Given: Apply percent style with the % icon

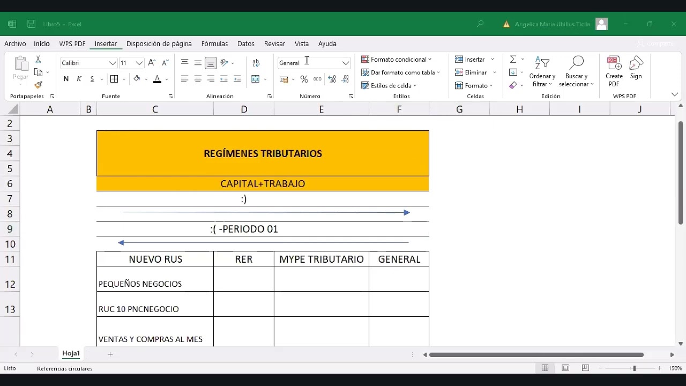Looking at the screenshot, I should pyautogui.click(x=304, y=79).
